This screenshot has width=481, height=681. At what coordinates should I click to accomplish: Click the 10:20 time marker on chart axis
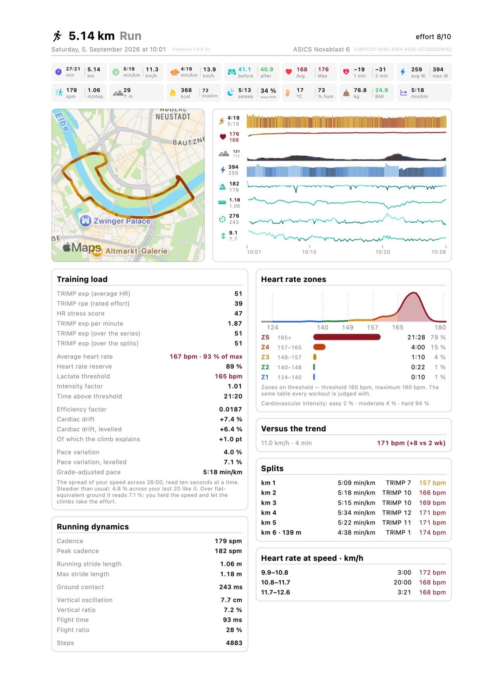(x=382, y=252)
